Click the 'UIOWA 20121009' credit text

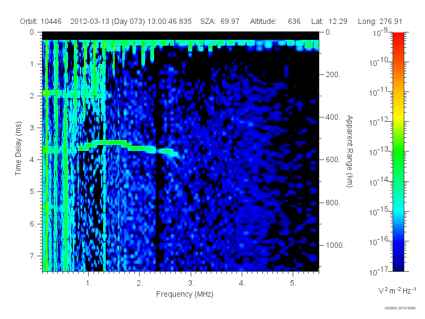pos(400,308)
